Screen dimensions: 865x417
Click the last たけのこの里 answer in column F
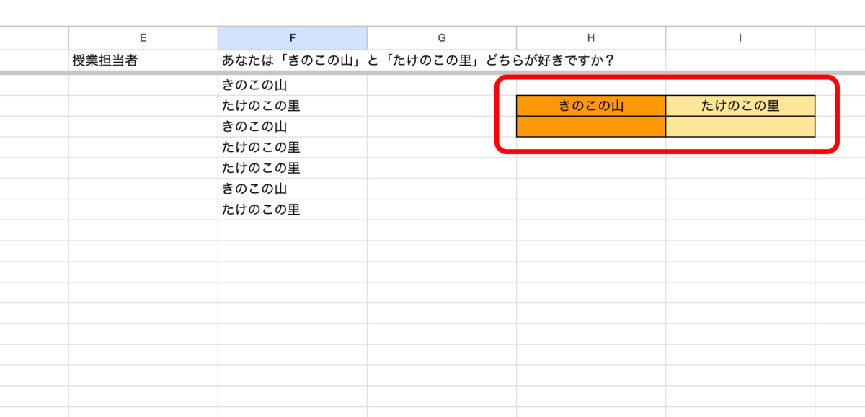(293, 210)
